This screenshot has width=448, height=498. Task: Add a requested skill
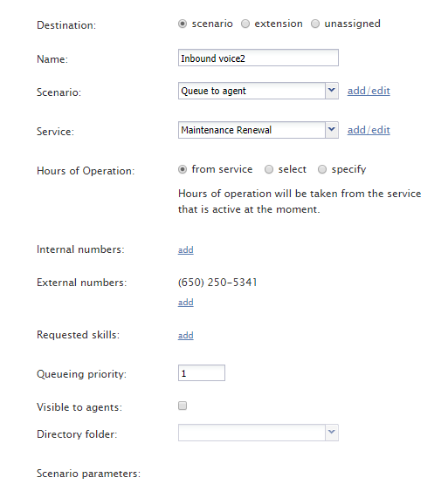[186, 336]
